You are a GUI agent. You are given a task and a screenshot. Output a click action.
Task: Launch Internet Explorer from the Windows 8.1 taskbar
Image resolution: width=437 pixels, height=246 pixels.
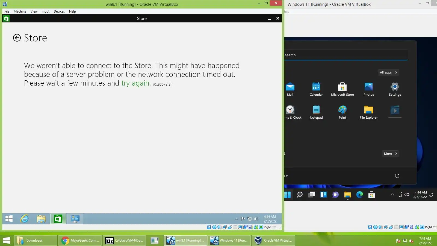(x=25, y=219)
